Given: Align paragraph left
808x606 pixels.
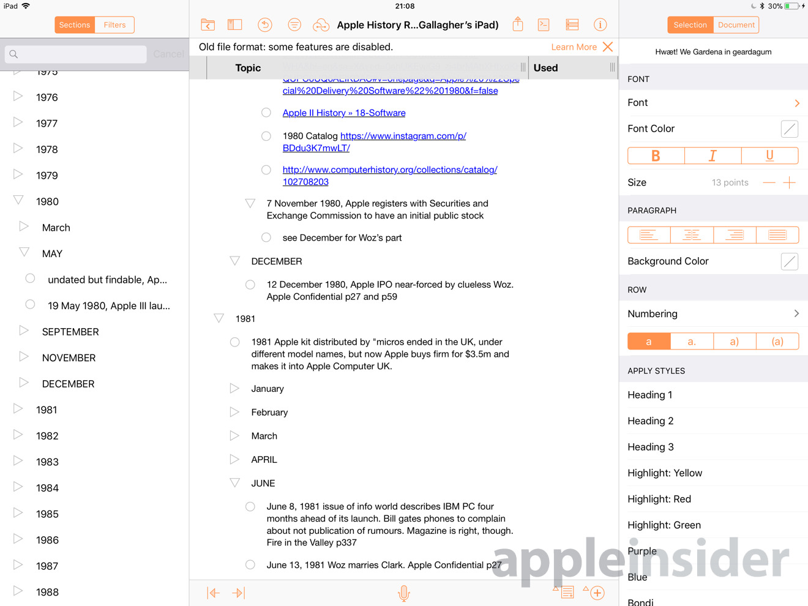Looking at the screenshot, I should coord(649,235).
